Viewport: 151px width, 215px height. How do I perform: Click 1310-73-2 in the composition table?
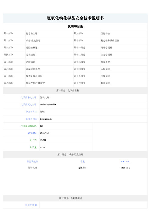[125, 168]
